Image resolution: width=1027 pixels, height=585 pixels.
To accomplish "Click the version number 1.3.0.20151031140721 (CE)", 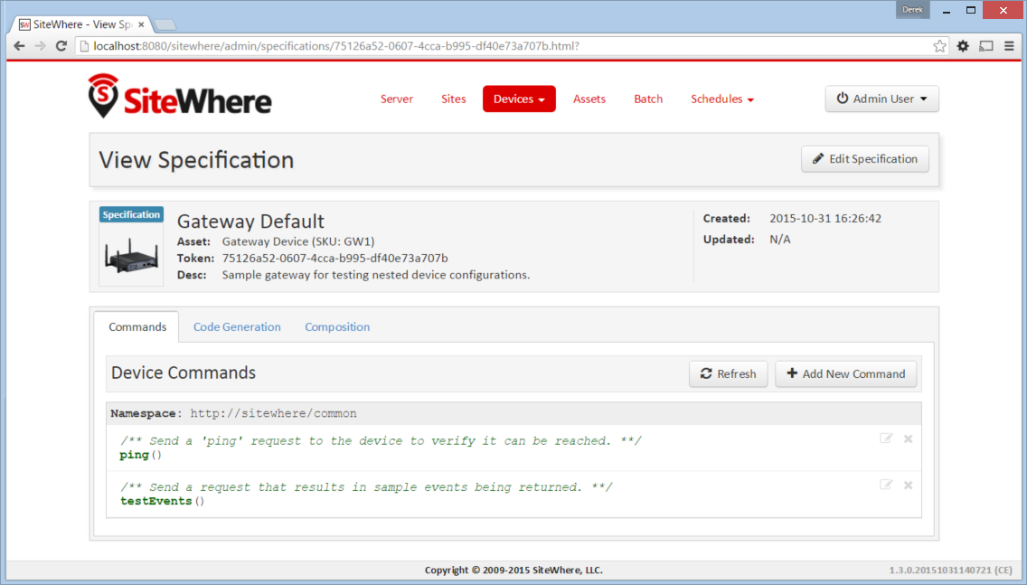I will (950, 571).
